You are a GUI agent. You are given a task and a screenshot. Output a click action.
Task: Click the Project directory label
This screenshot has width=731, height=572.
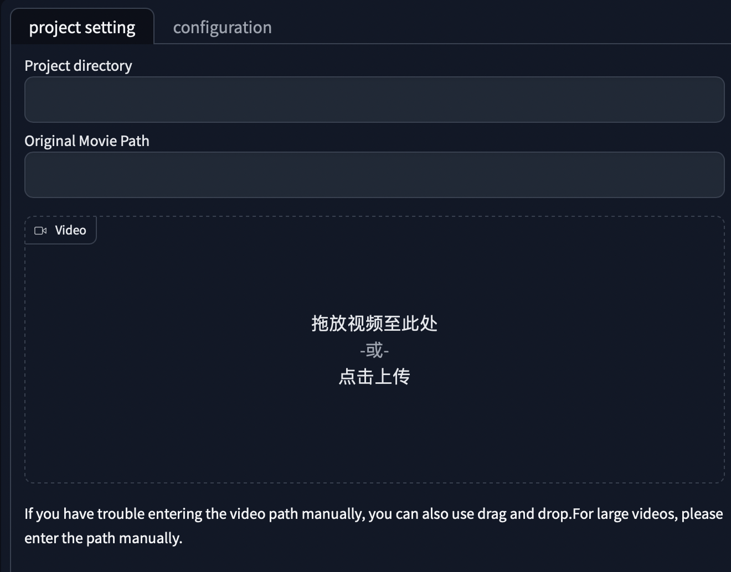point(78,65)
